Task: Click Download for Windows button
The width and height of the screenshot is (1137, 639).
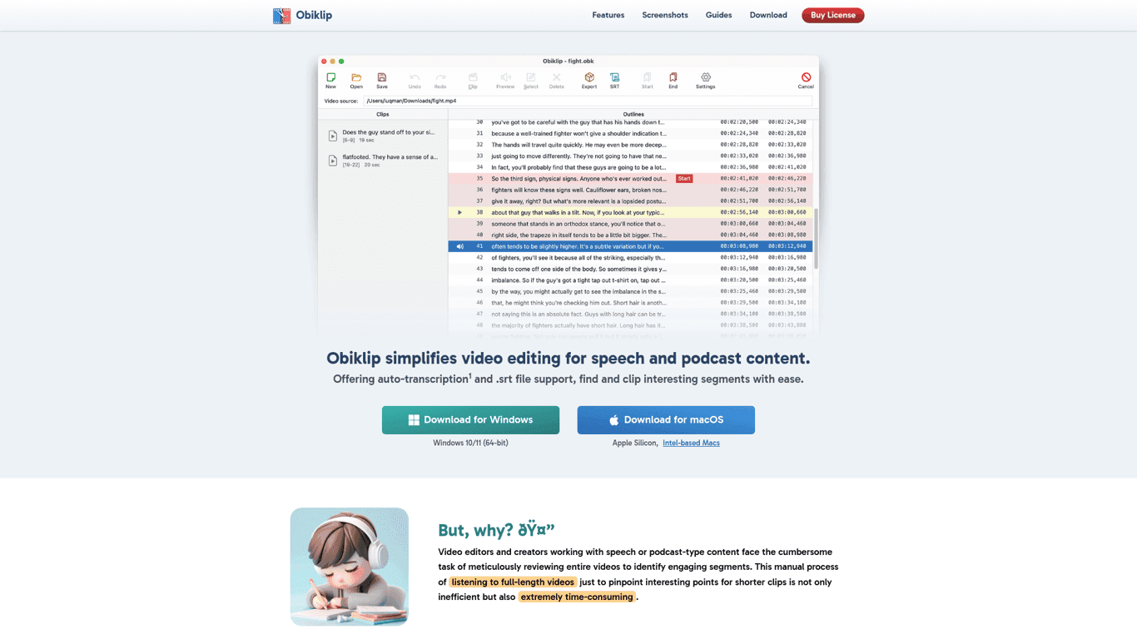Action: [x=470, y=420]
